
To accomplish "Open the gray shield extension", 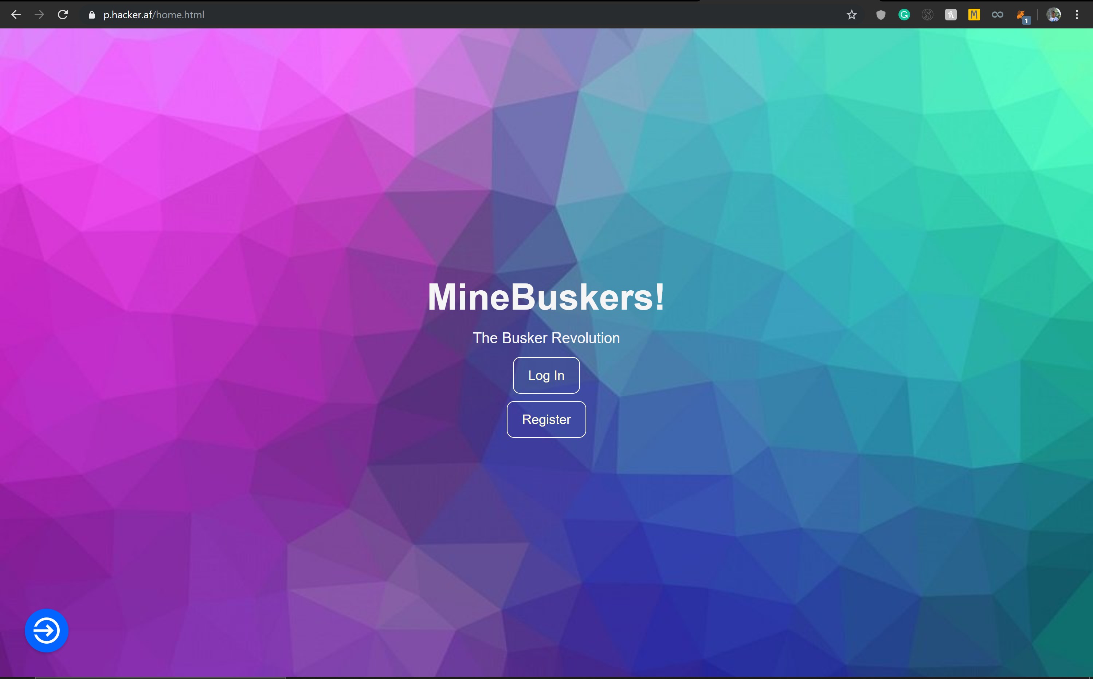I will click(x=881, y=15).
